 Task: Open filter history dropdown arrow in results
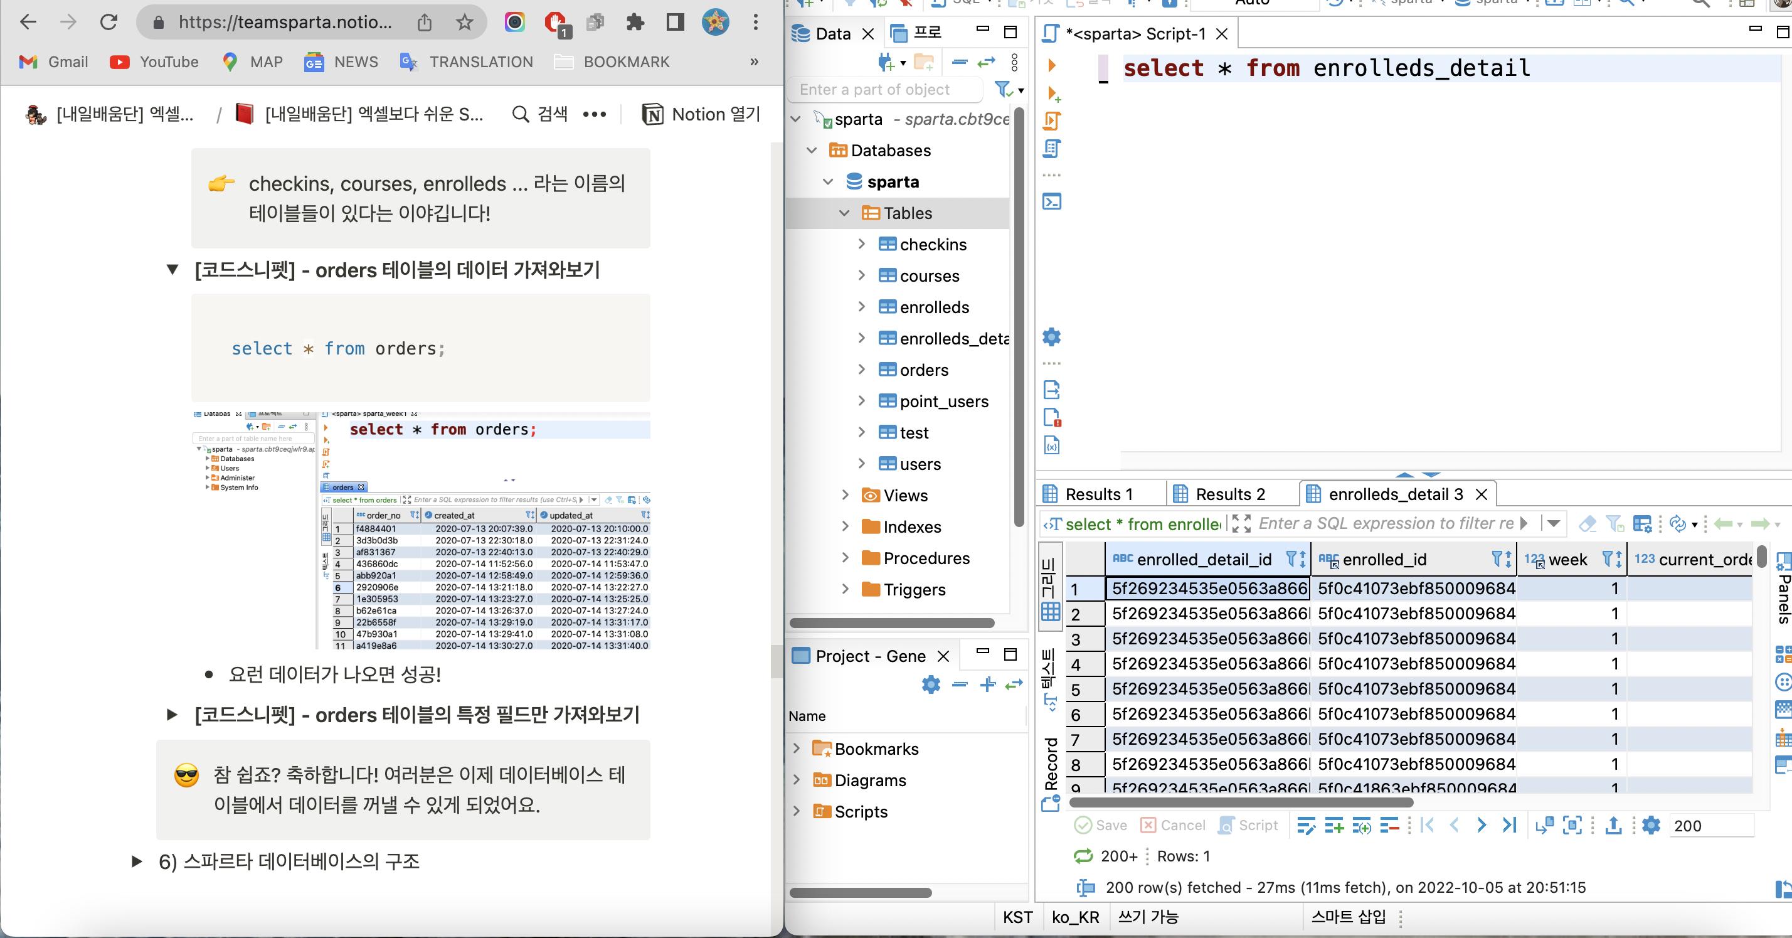(x=1554, y=523)
